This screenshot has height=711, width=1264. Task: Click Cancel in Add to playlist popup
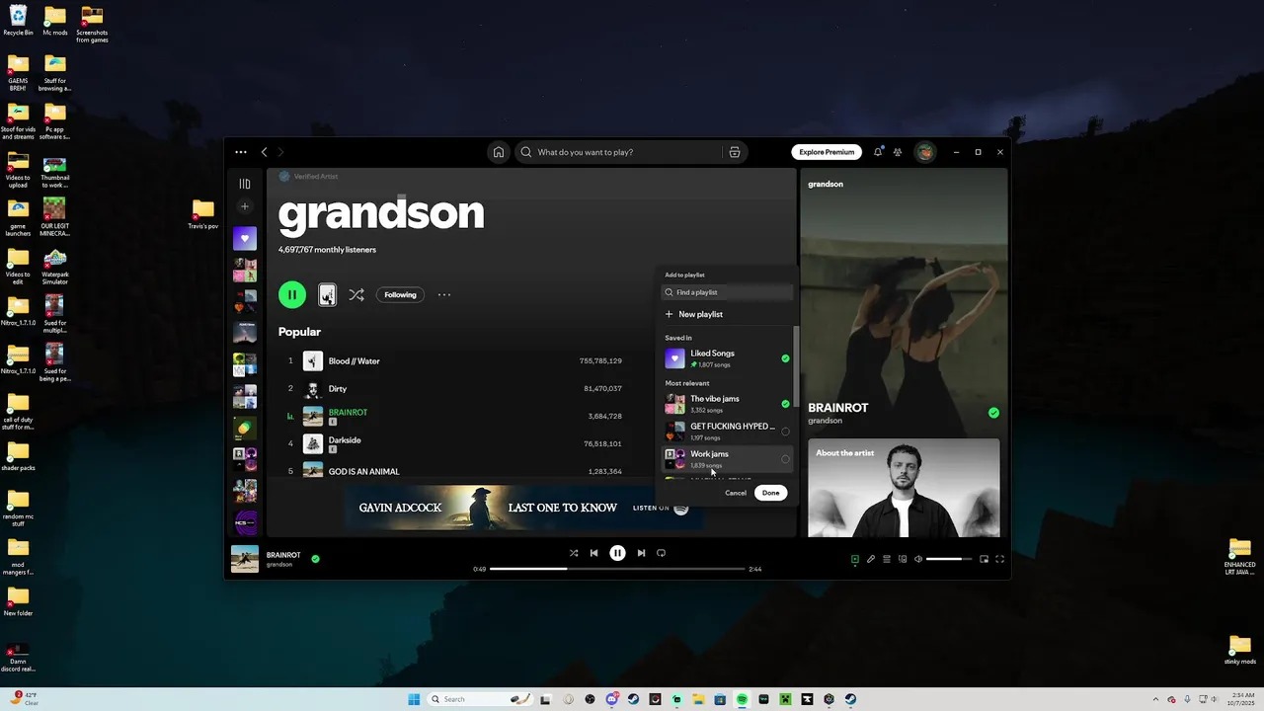[x=736, y=493]
